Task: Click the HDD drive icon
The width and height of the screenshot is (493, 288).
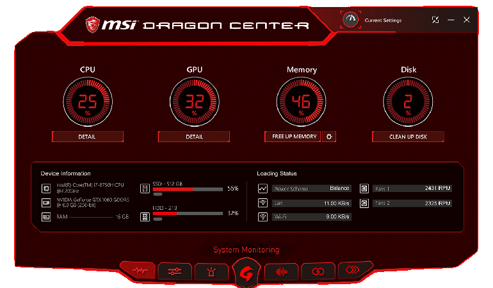Action: tap(145, 217)
